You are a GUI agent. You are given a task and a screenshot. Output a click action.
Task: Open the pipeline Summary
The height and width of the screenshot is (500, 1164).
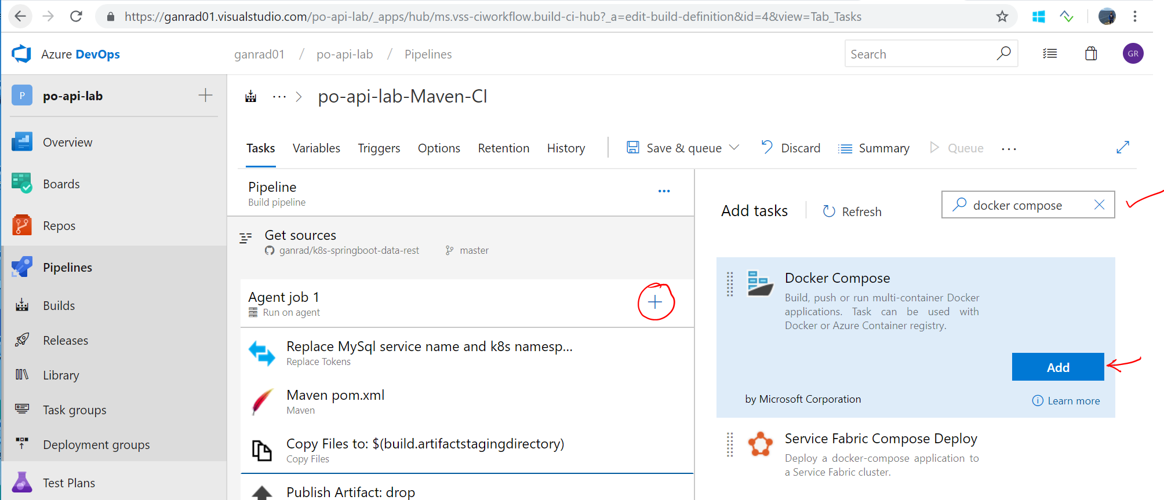[x=874, y=148]
